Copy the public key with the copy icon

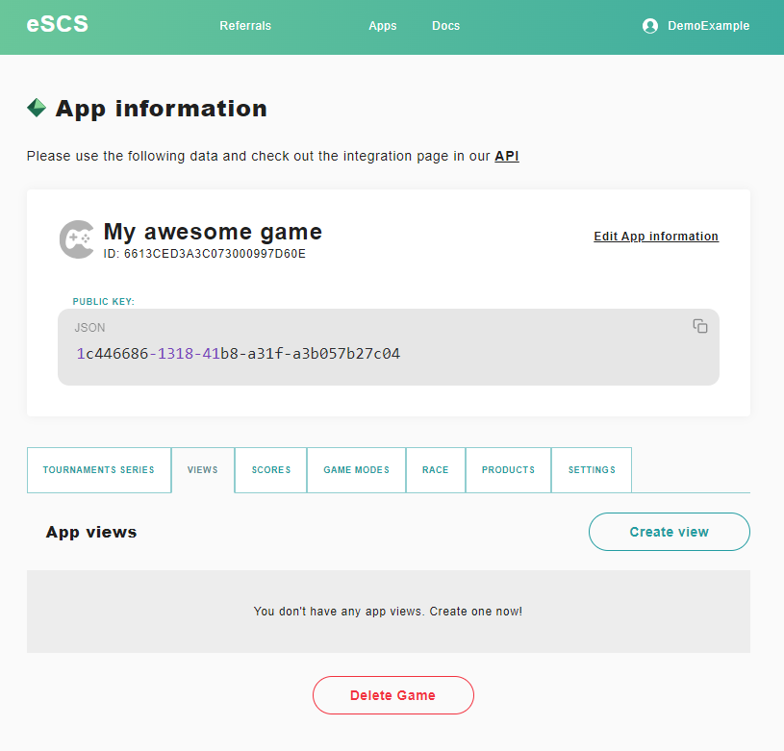[x=699, y=327]
